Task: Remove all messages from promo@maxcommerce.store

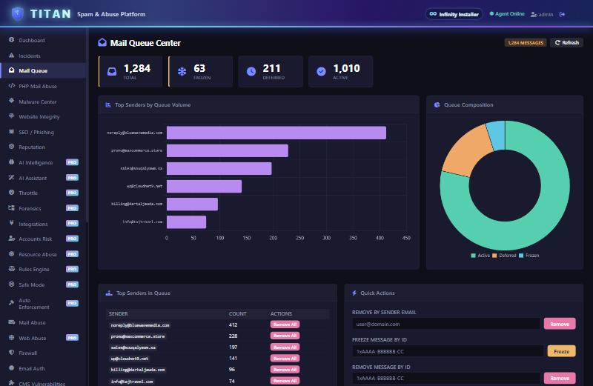Action: (285, 336)
